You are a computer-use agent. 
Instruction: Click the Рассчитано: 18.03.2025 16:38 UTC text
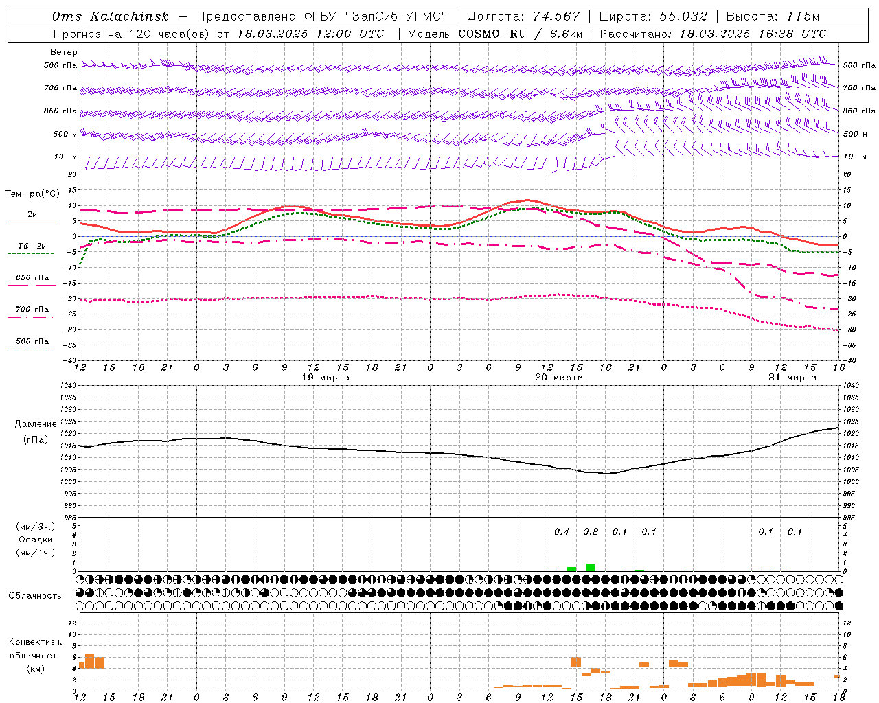tap(713, 34)
